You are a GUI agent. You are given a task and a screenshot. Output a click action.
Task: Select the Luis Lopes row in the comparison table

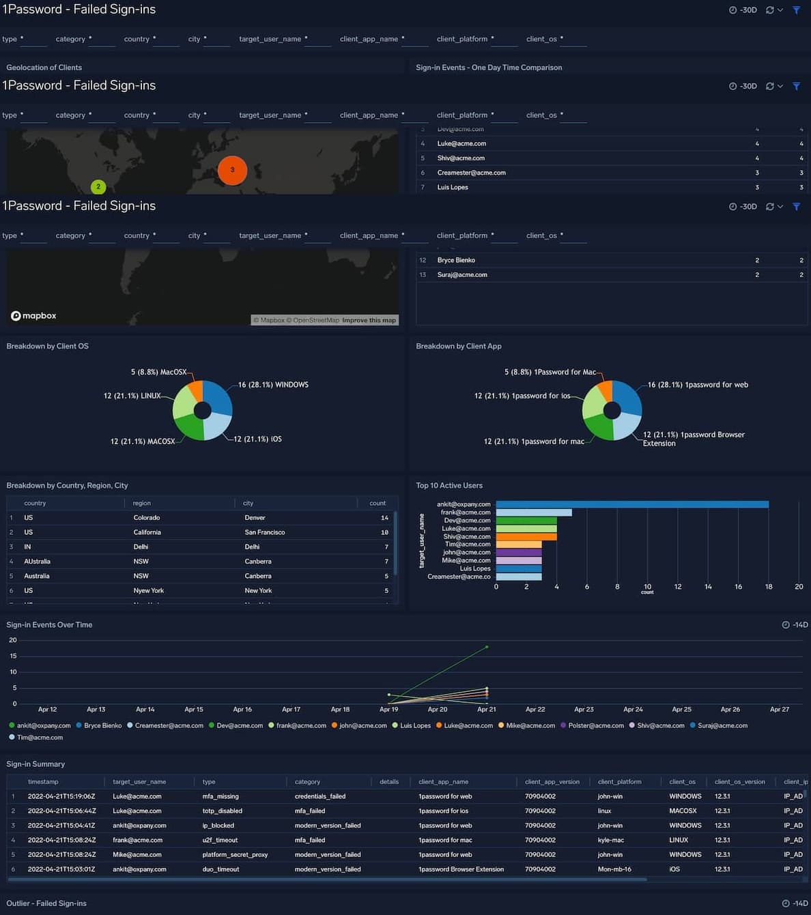coord(612,188)
